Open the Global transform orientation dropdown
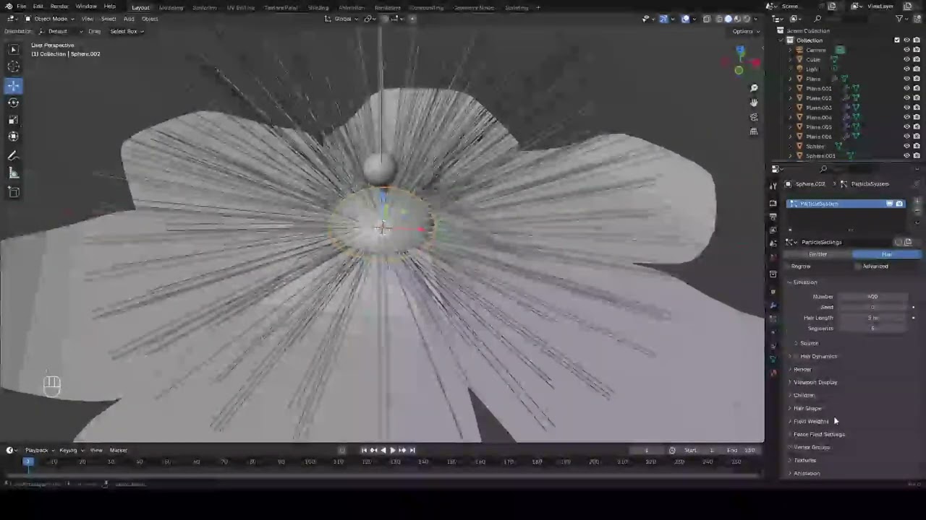This screenshot has width=926, height=520. tap(342, 19)
